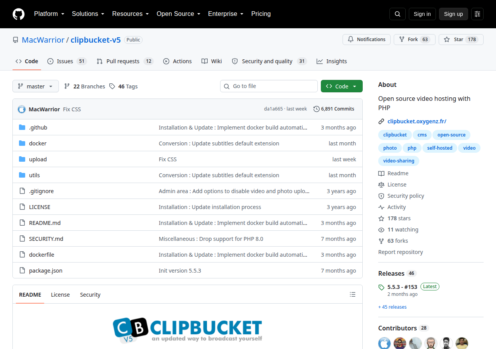Fork the repository with Fork button
This screenshot has width=496, height=349.
[x=415, y=40]
